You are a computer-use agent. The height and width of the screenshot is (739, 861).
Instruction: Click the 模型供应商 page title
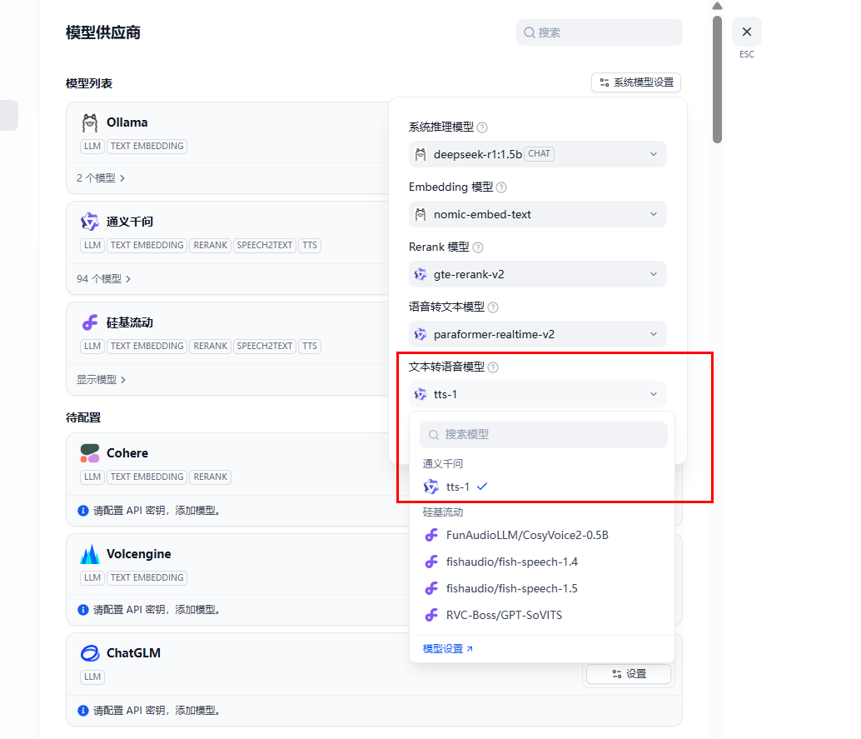click(x=102, y=32)
